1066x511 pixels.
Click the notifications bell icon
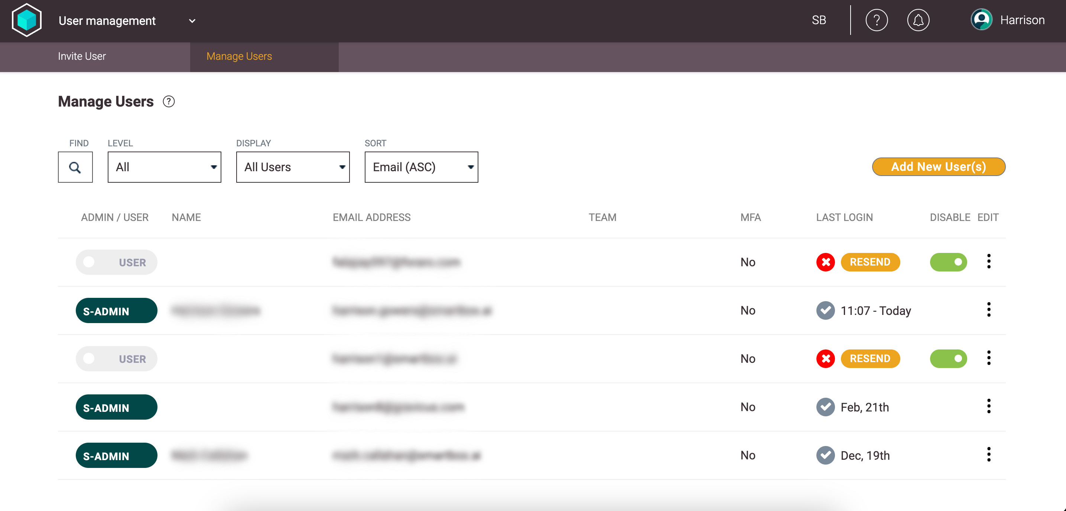click(918, 20)
